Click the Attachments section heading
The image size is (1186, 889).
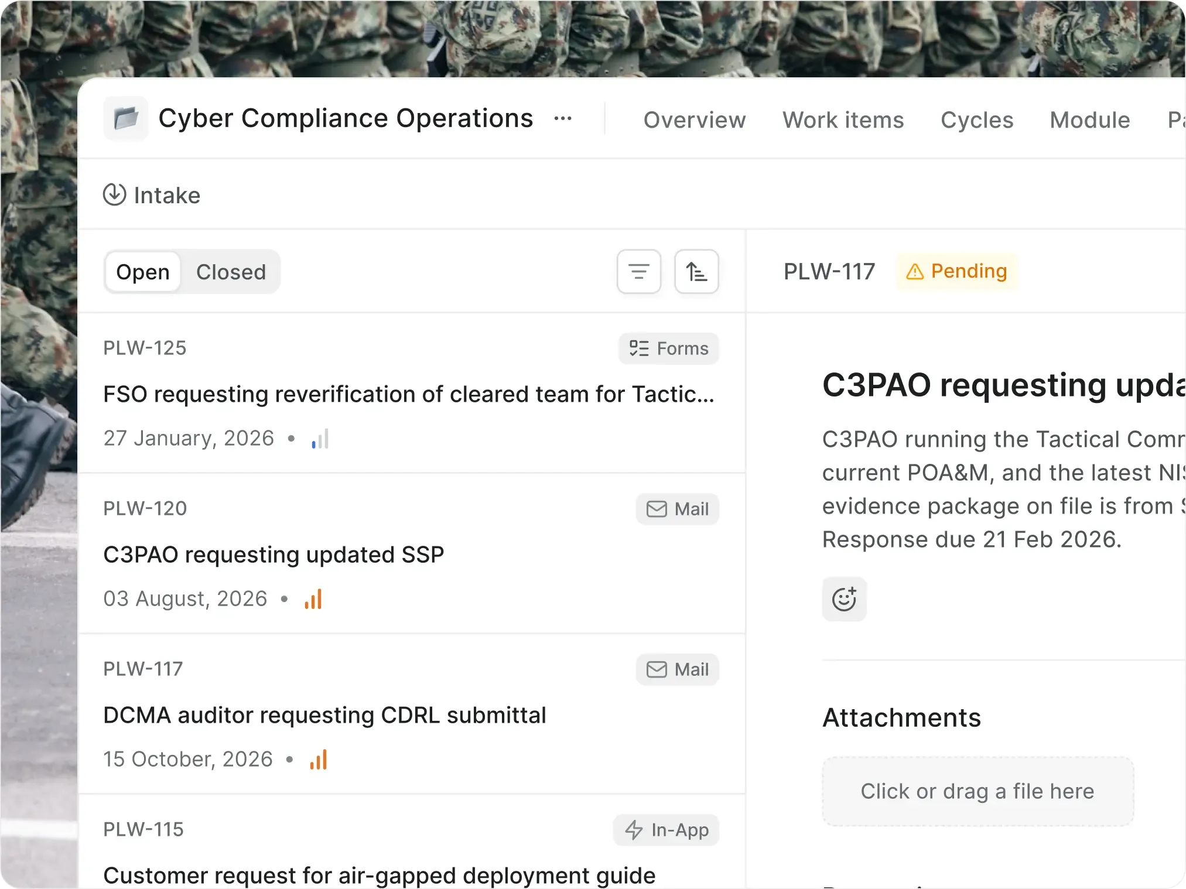(901, 717)
